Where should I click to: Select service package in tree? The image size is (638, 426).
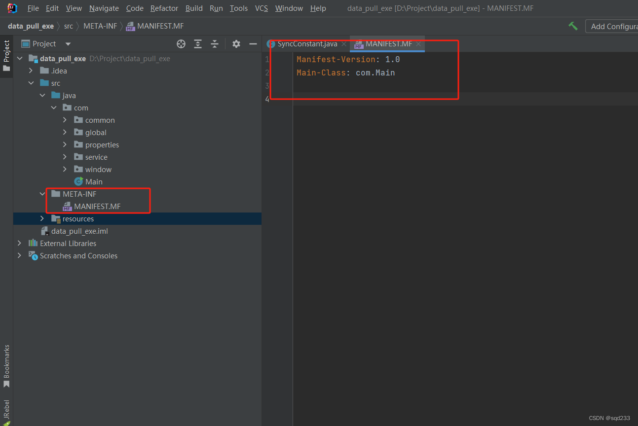[96, 157]
